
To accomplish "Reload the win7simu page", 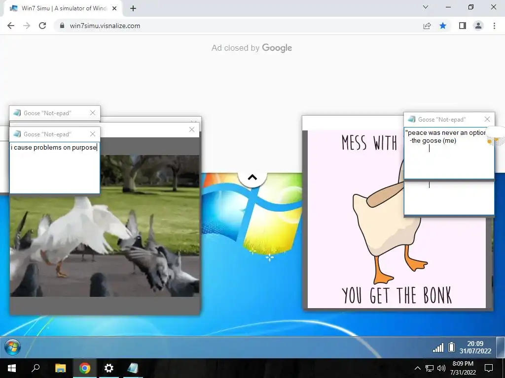I will (42, 26).
